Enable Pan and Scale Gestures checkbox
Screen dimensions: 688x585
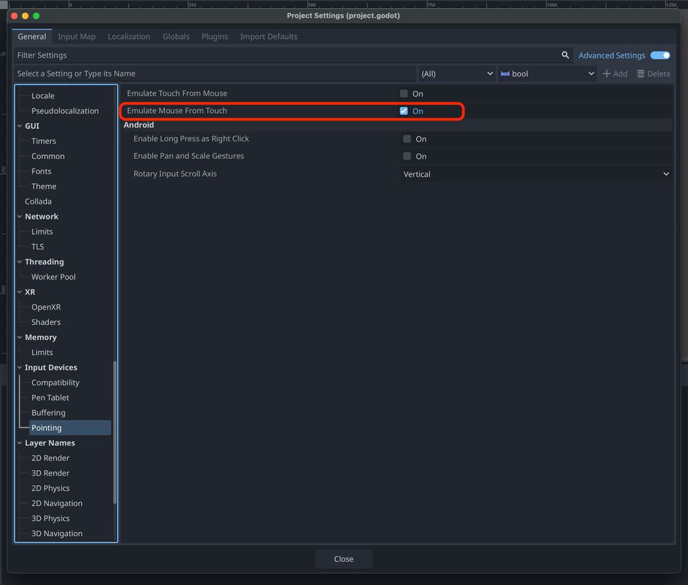pyautogui.click(x=407, y=156)
